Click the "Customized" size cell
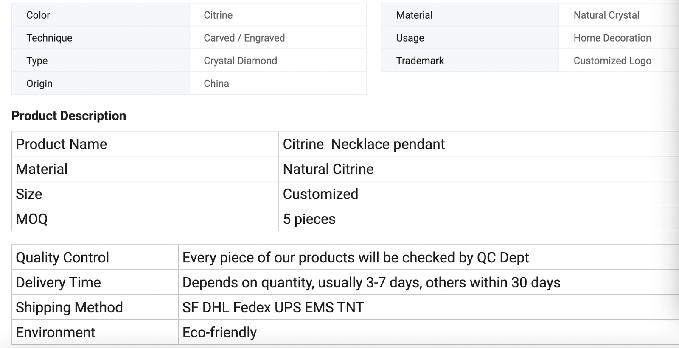Image resolution: width=679 pixels, height=348 pixels. pos(320,194)
